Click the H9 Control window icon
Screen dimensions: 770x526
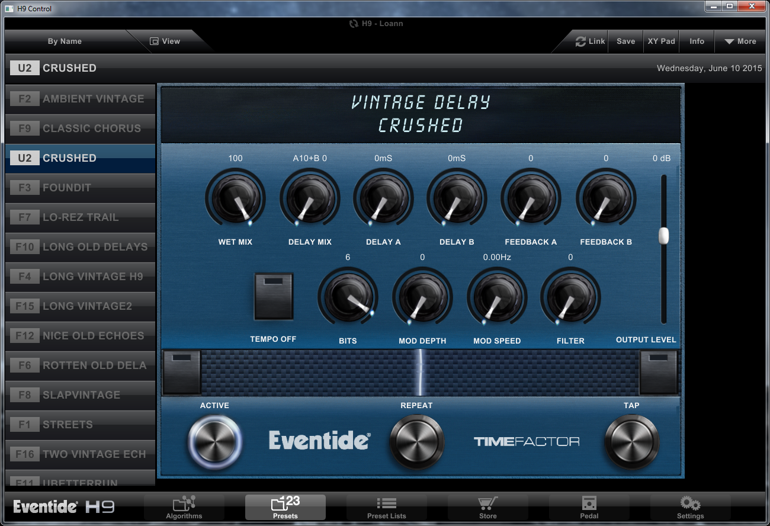coord(9,8)
